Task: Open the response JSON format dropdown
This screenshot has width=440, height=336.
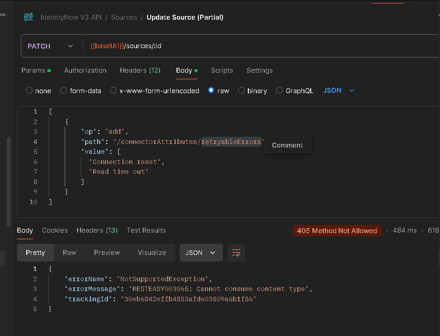Action: coord(201,253)
